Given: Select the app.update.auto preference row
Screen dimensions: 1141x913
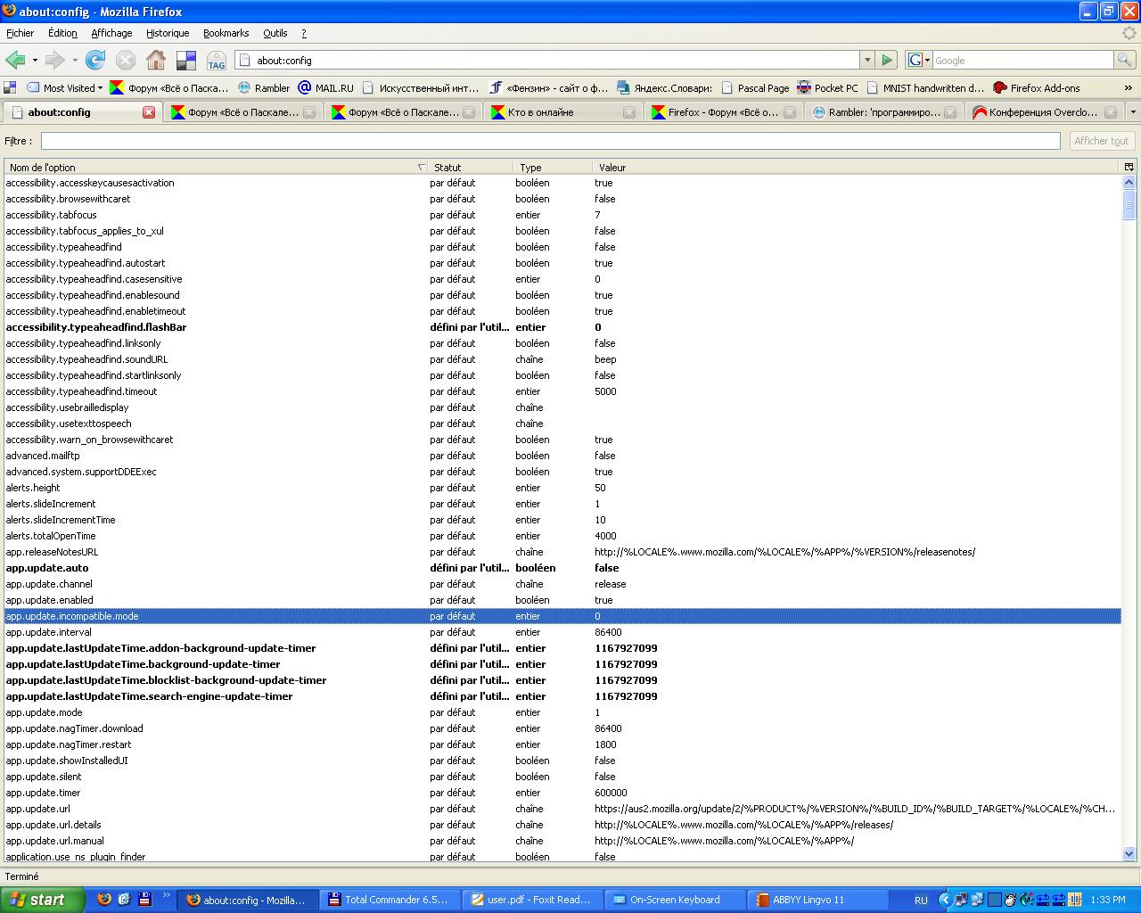Looking at the screenshot, I should click(214, 568).
